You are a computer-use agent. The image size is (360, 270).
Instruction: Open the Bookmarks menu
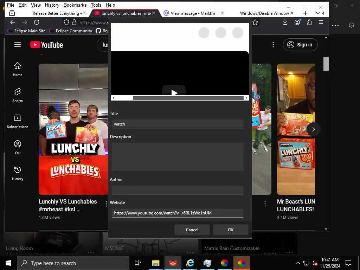point(75,5)
